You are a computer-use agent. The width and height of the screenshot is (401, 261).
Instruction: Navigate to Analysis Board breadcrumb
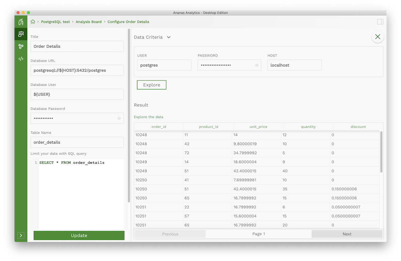pyautogui.click(x=89, y=22)
